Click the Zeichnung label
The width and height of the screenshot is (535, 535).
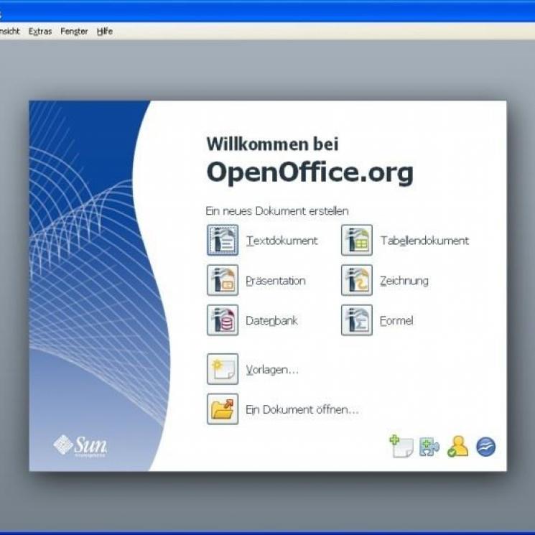click(x=404, y=281)
